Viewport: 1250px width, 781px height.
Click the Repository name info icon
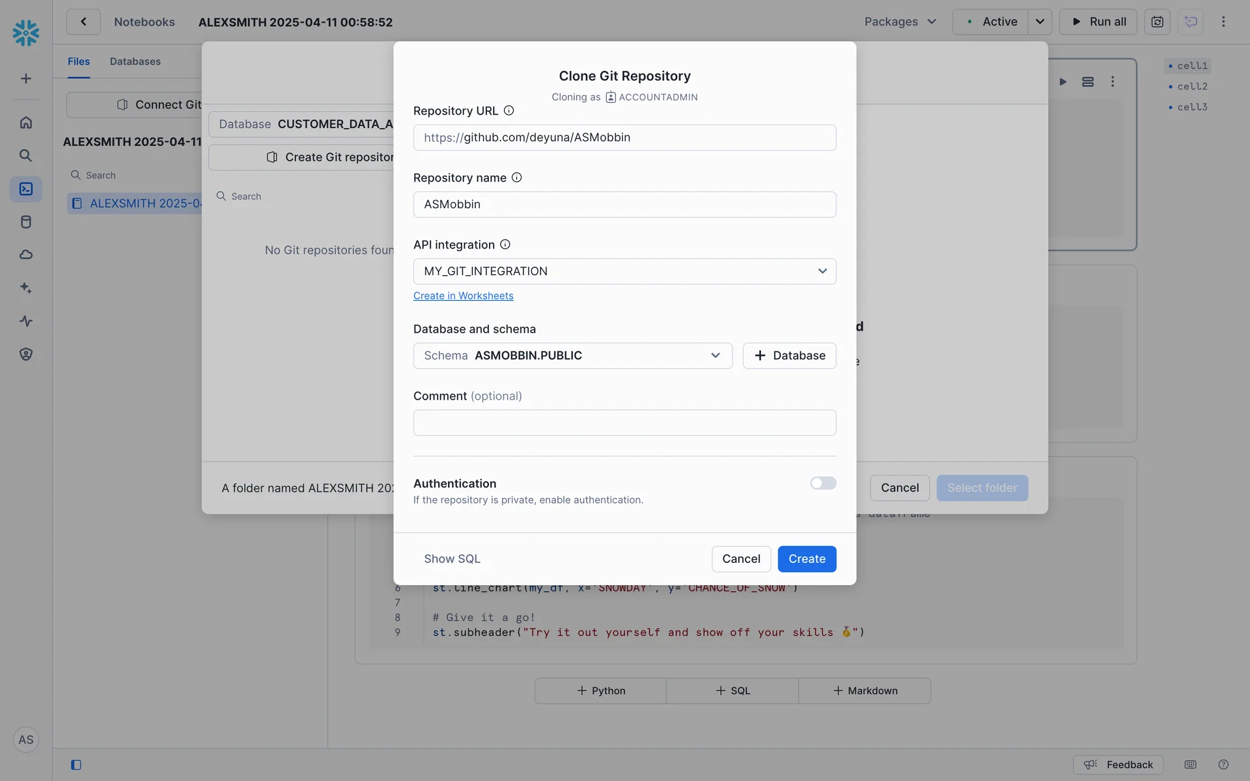click(517, 178)
